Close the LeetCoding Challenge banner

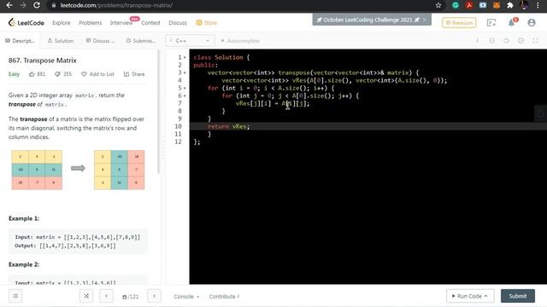click(425, 20)
